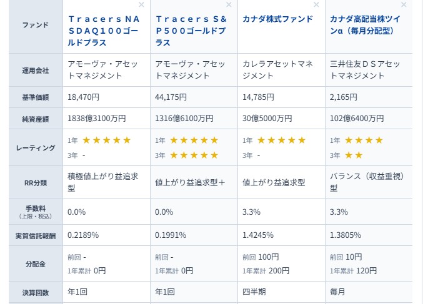Screen dimensions: 423x304
Task: Remove Tracers S&P500 Gold Plus column
Action: point(229,5)
